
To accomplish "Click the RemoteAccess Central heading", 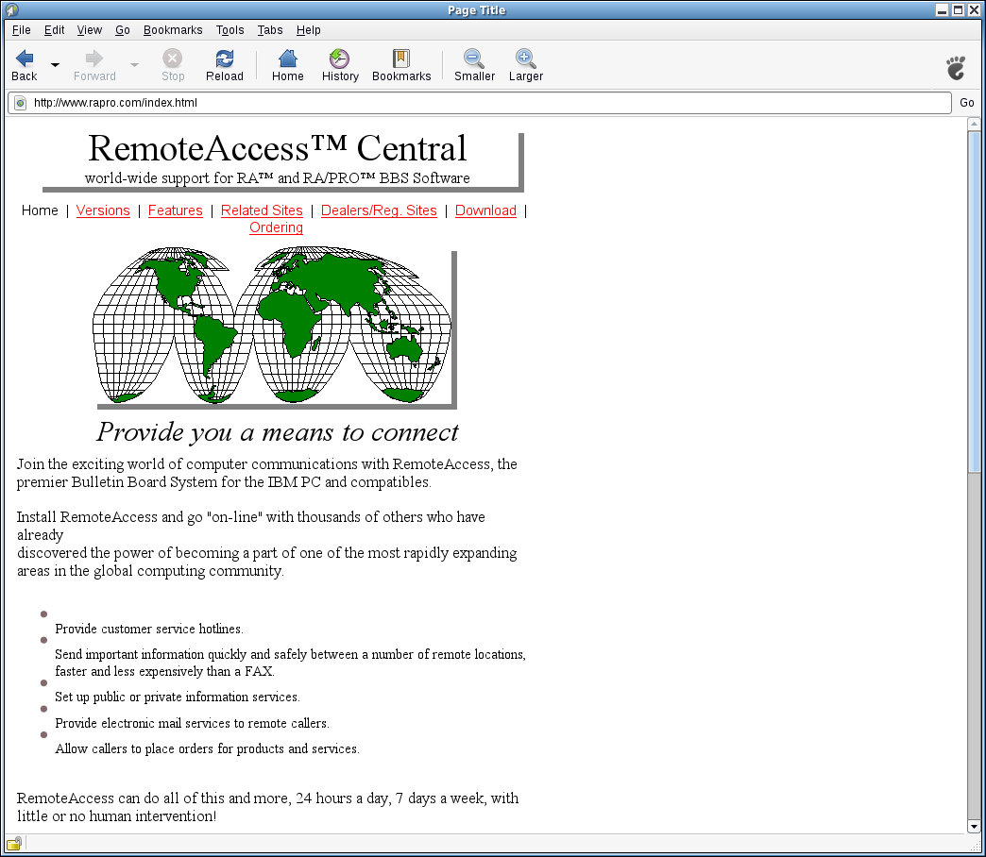I will 278,148.
